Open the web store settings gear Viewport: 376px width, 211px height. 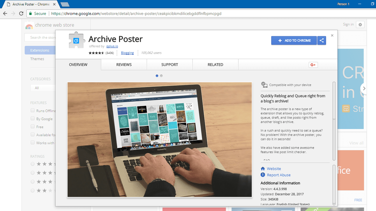pyautogui.click(x=360, y=25)
